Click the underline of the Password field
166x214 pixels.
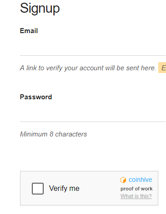(93, 122)
